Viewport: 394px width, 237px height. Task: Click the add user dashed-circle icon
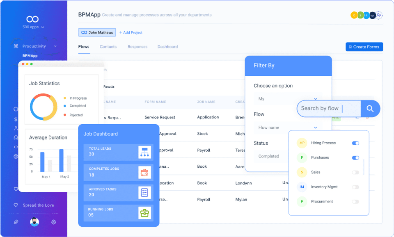pos(379,15)
